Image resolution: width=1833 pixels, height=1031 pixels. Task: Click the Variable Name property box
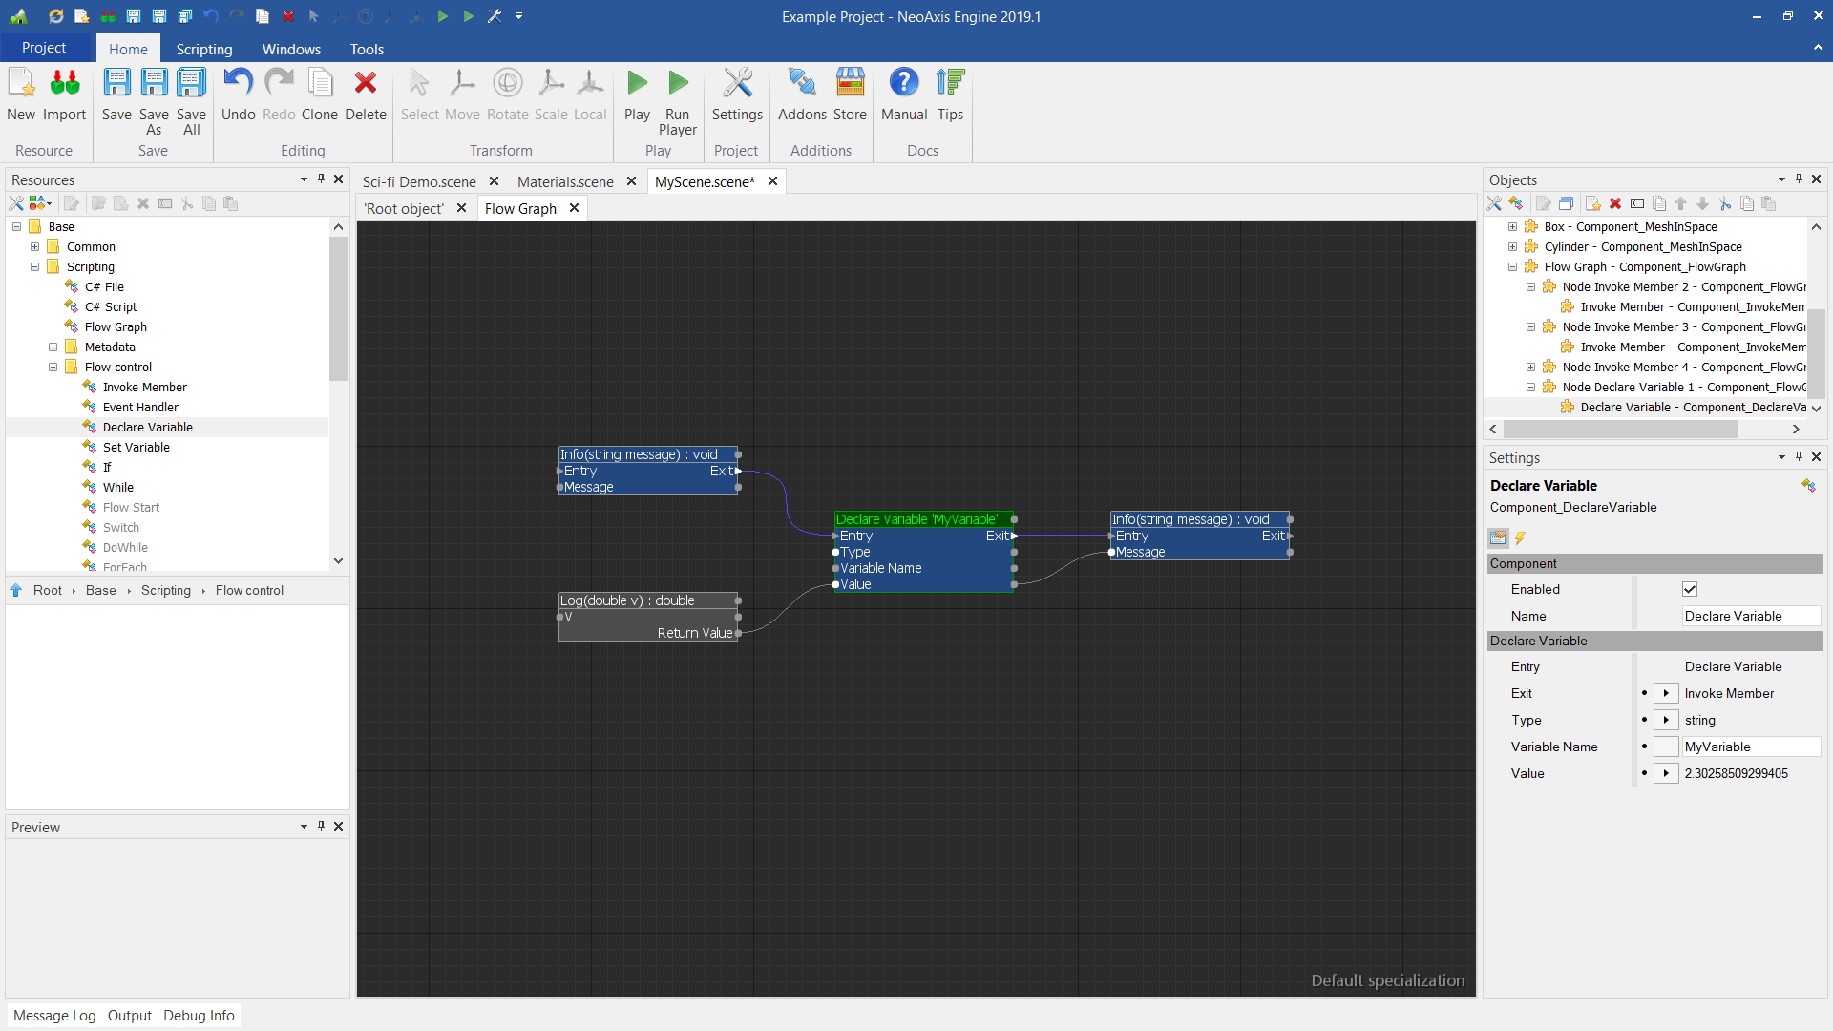(1749, 747)
